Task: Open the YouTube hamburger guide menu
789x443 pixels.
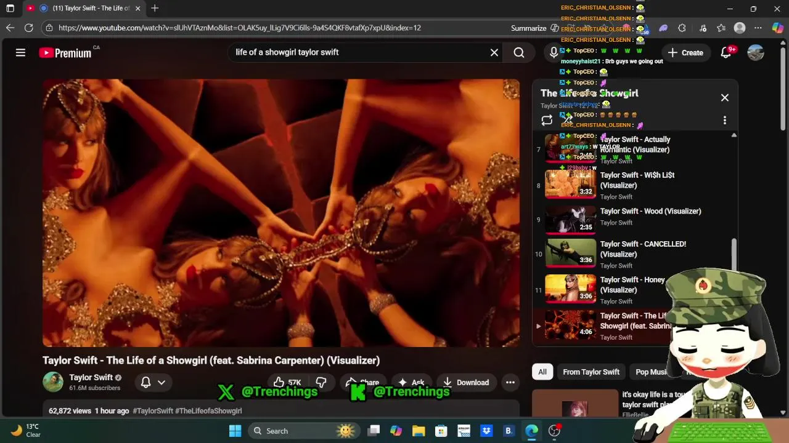Action: click(20, 52)
